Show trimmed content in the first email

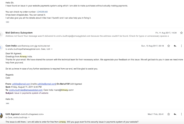[7, 22]
